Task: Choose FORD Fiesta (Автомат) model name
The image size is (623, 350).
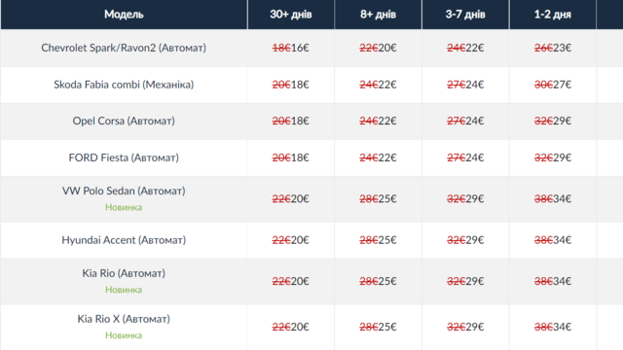Action: click(x=124, y=157)
